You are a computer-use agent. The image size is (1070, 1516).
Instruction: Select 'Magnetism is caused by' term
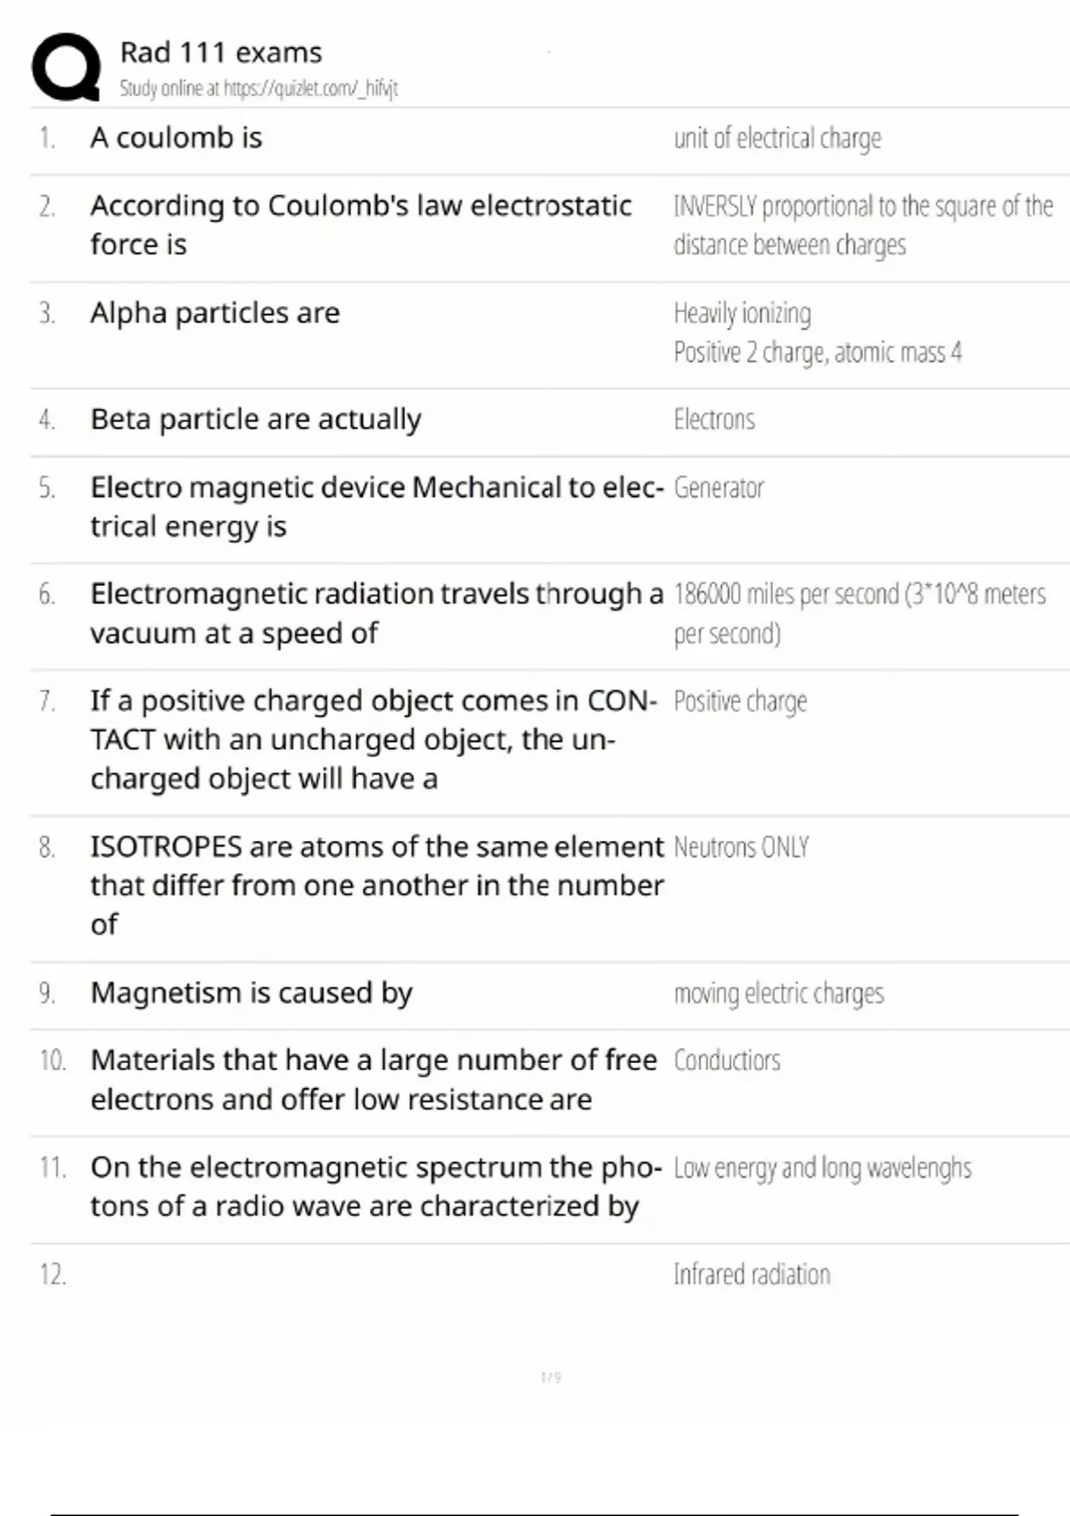click(x=251, y=993)
